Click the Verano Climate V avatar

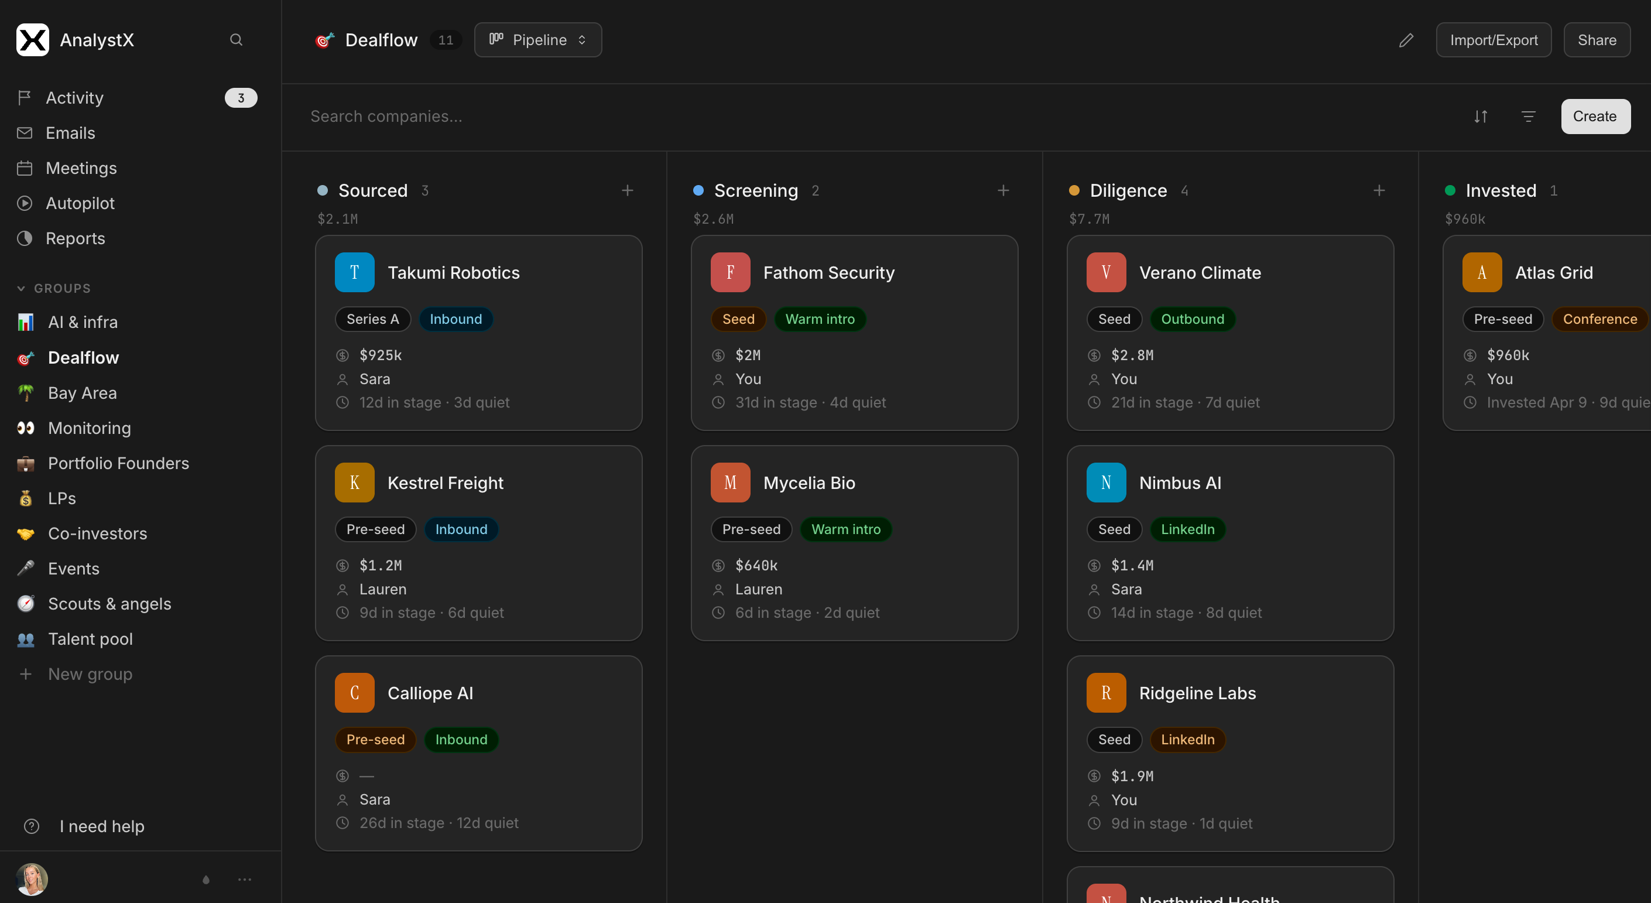[x=1105, y=272]
